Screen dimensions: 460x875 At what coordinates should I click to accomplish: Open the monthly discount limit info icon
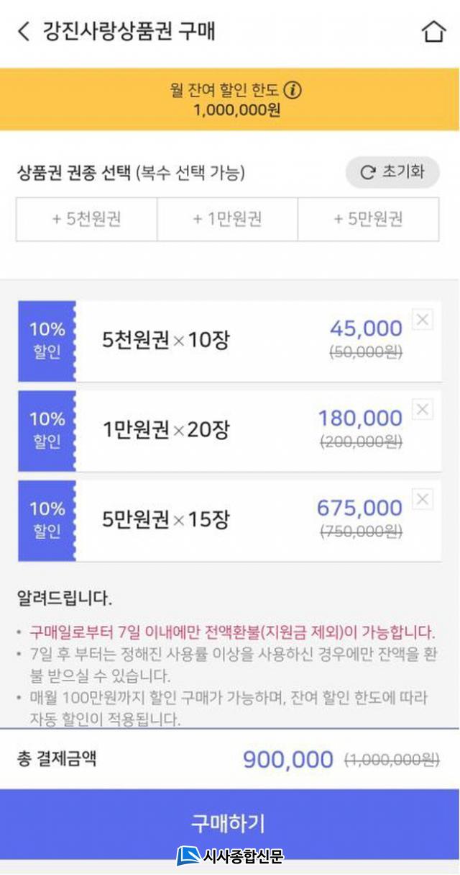click(293, 90)
